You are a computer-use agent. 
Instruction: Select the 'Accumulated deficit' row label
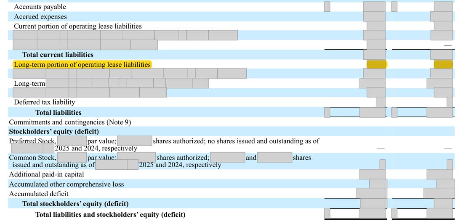[39, 194]
